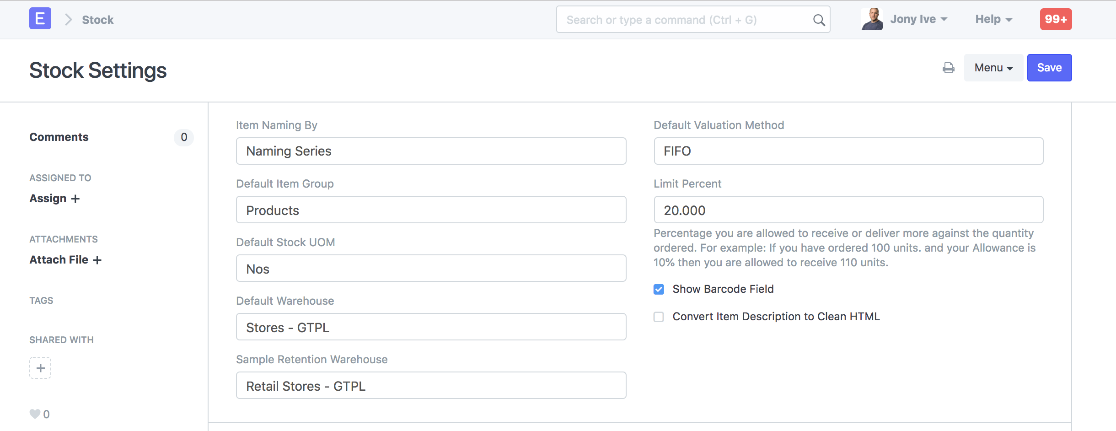1116x431 pixels.
Task: Click Attach File + link
Action: [x=65, y=260]
